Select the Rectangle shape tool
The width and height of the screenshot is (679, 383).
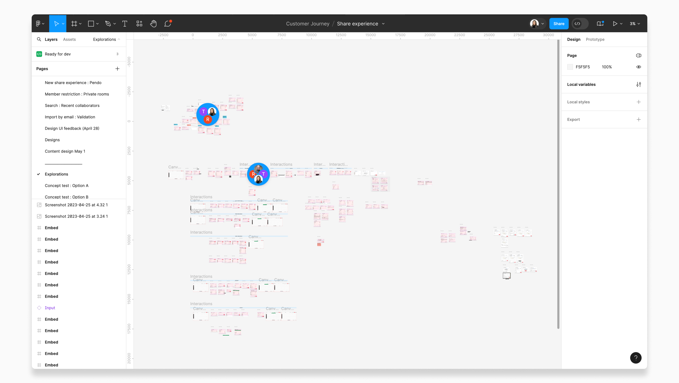pyautogui.click(x=91, y=24)
